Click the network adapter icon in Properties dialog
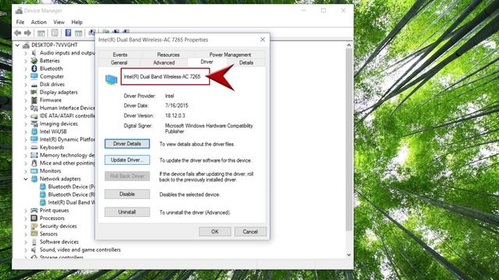 pyautogui.click(x=111, y=79)
